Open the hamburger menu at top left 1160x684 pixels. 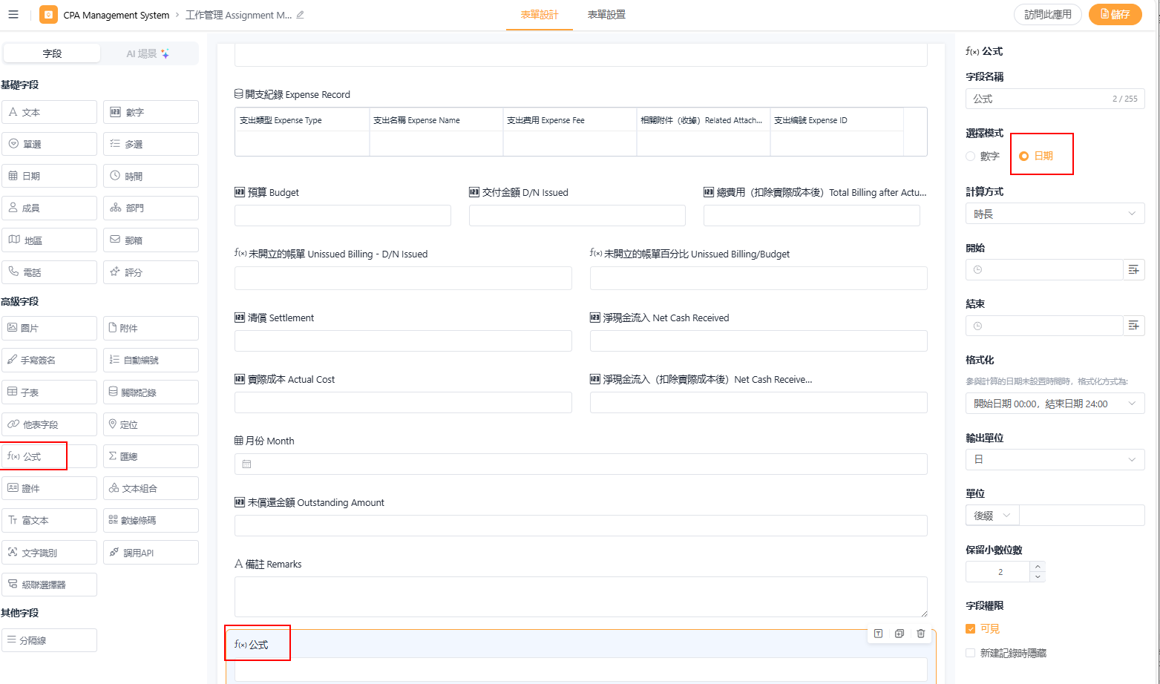click(13, 14)
